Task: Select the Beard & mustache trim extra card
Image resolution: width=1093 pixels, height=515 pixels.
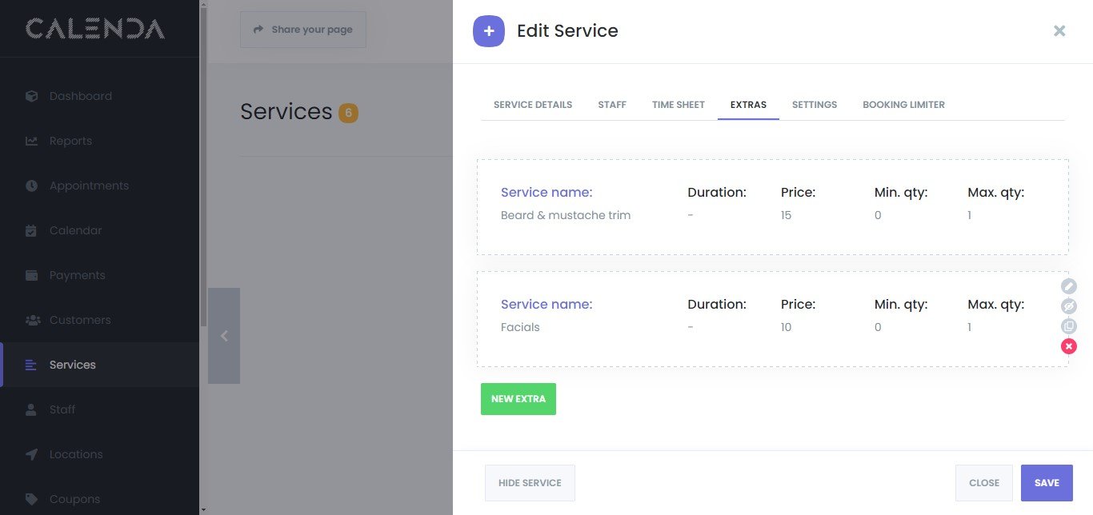Action: [772, 207]
